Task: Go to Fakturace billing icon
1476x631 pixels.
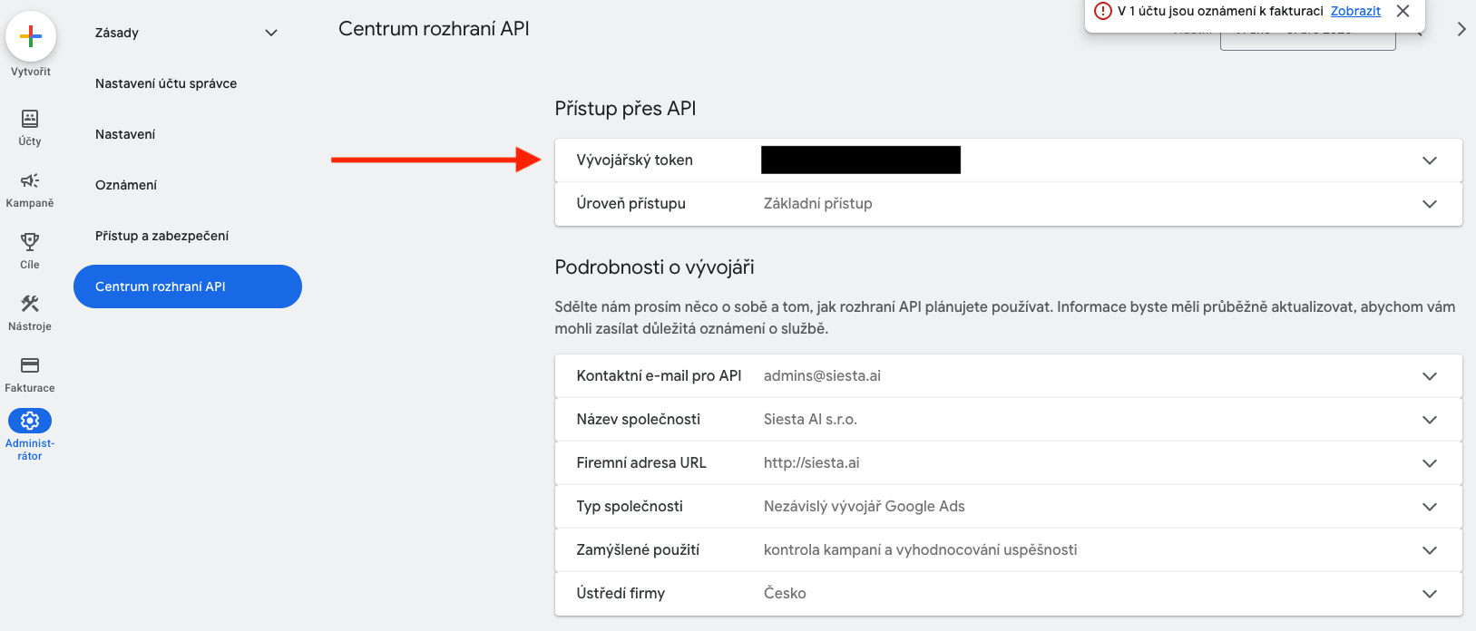Action: pos(30,365)
